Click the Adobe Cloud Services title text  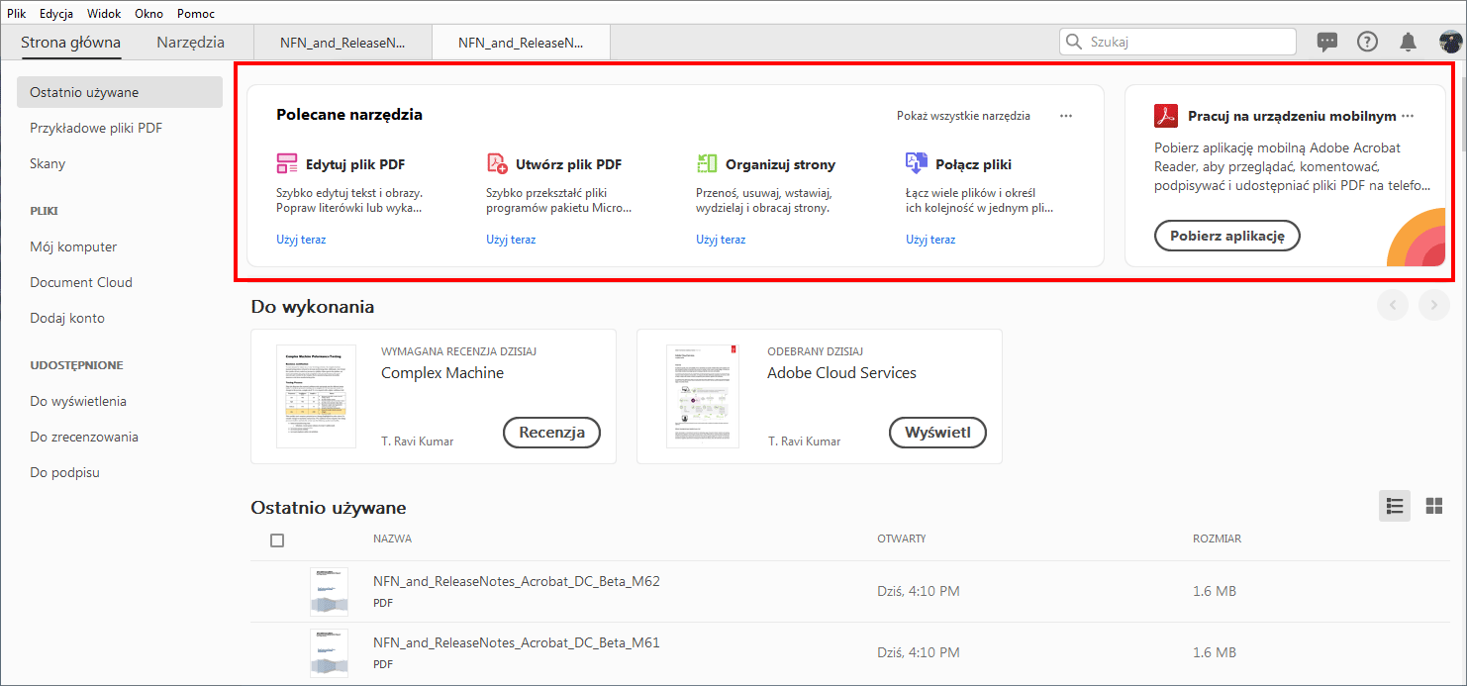coord(841,373)
